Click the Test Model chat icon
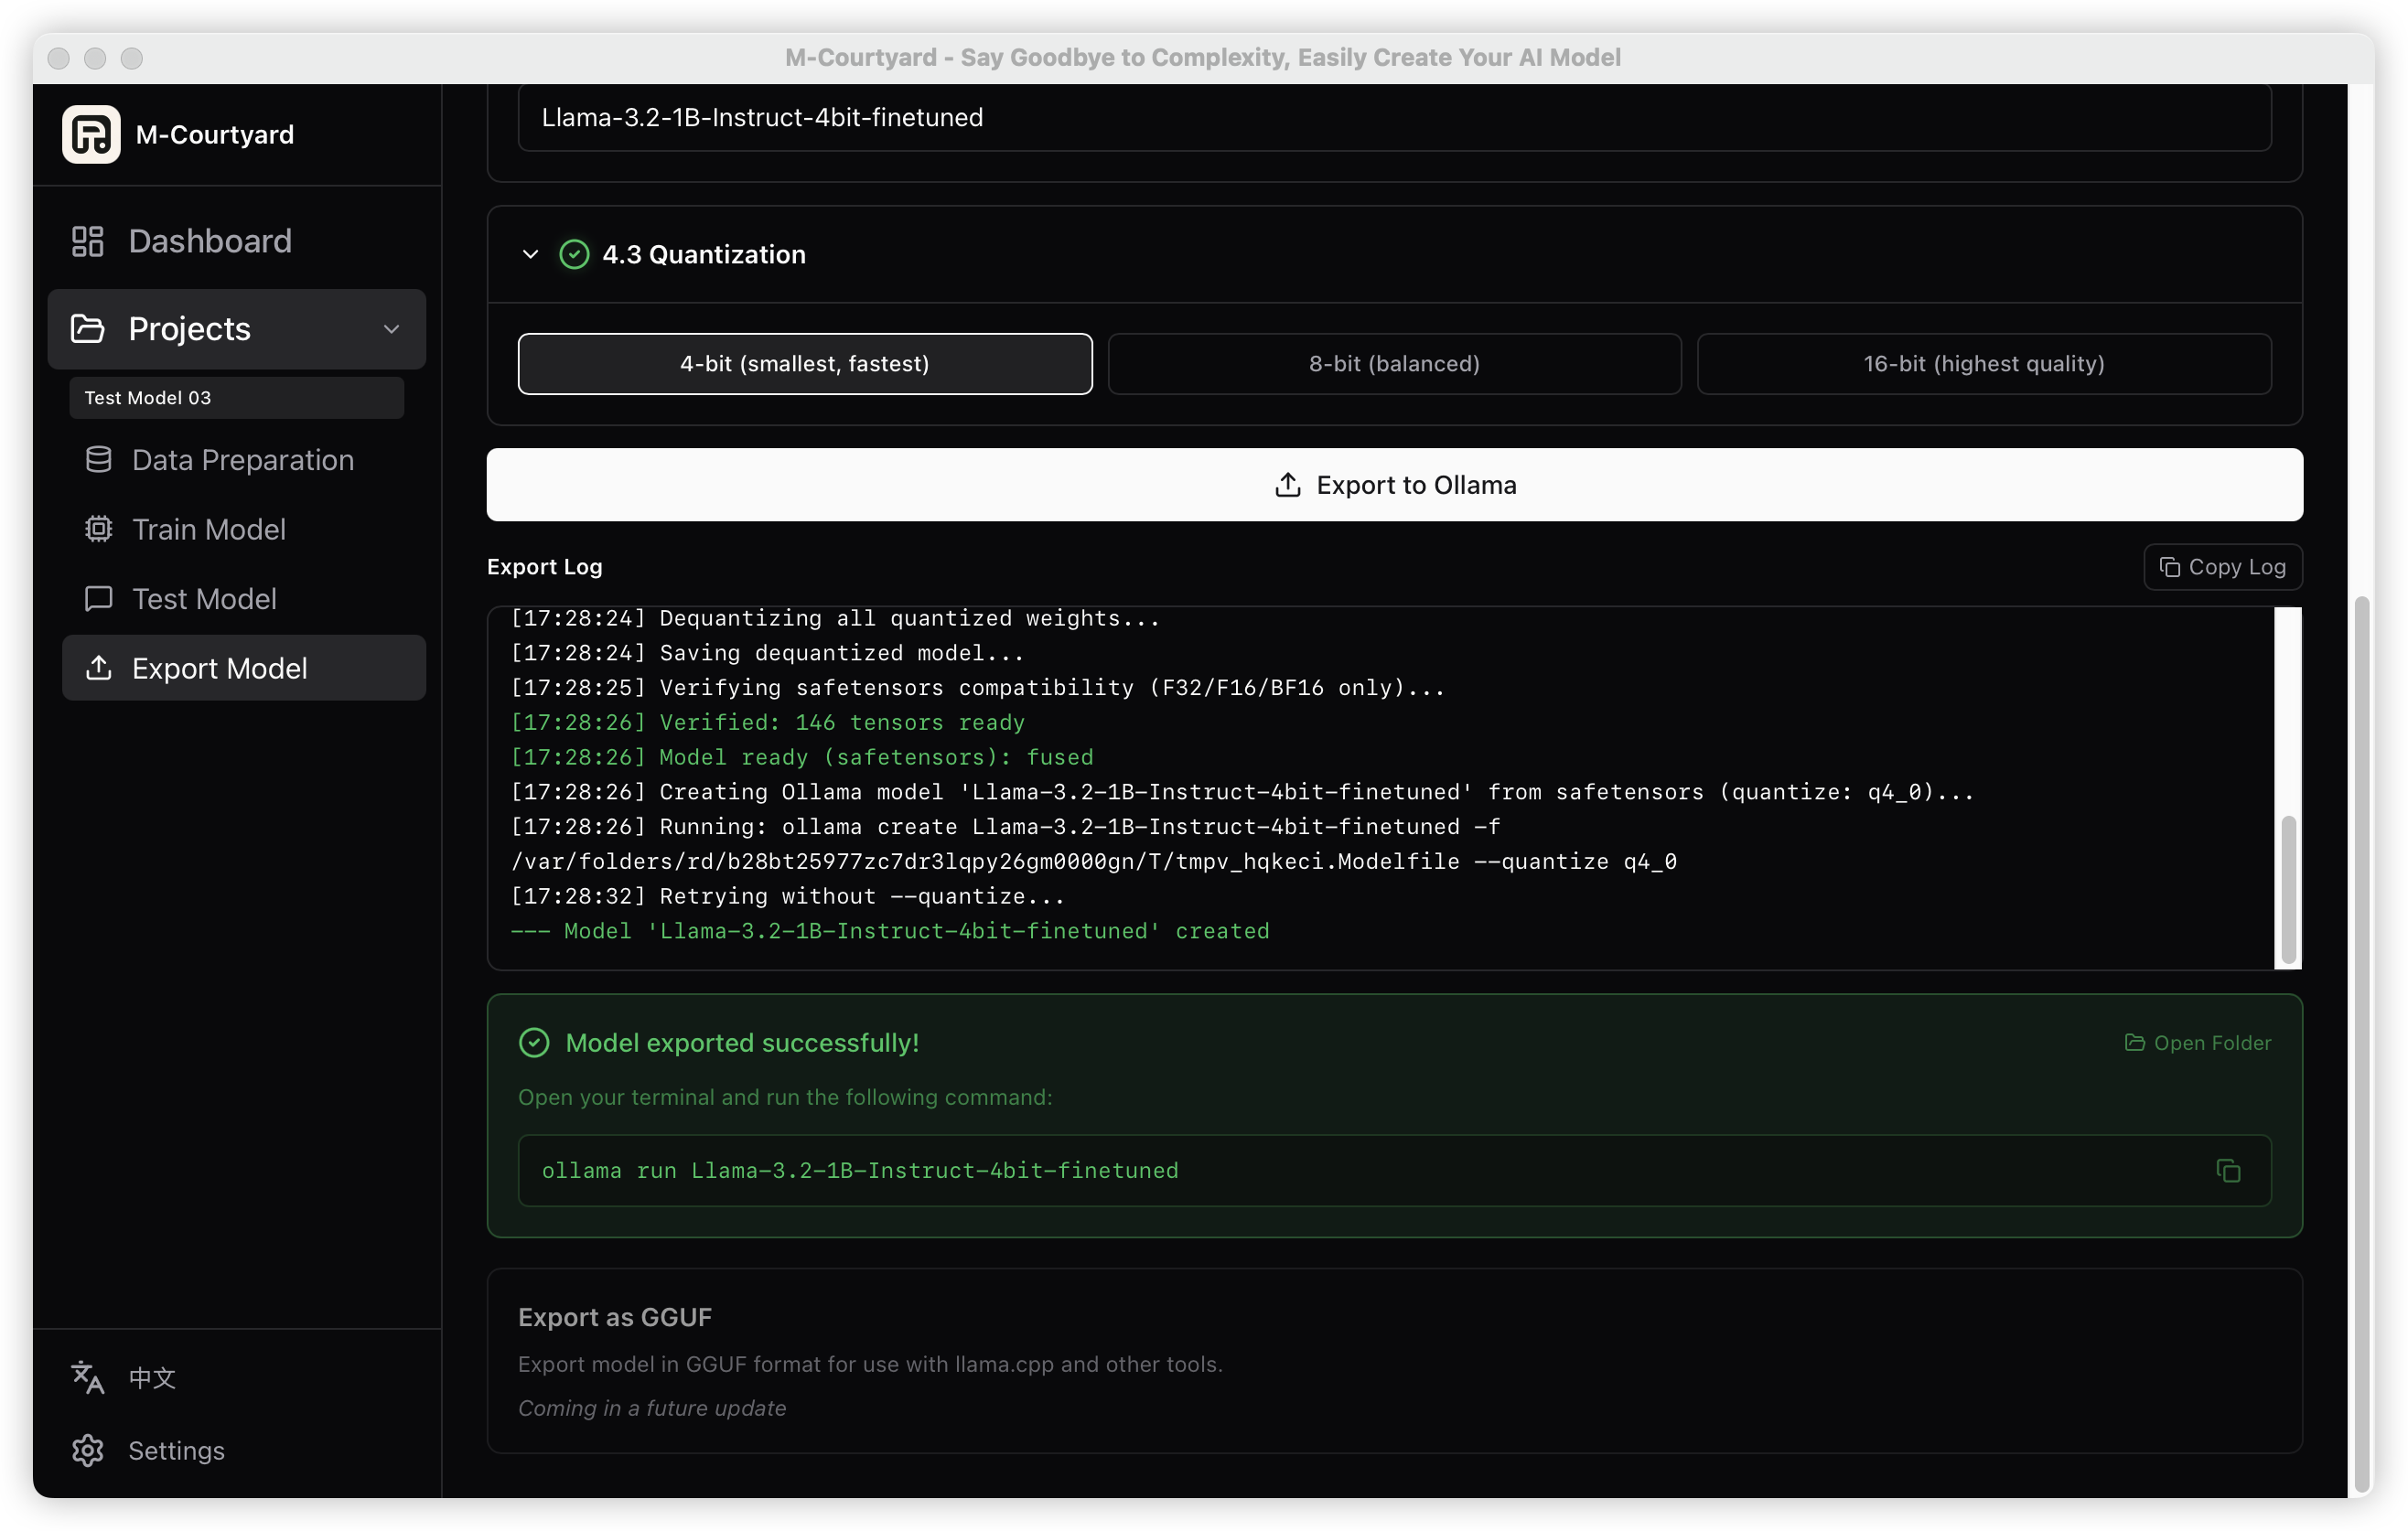The image size is (2408, 1531). 98,599
